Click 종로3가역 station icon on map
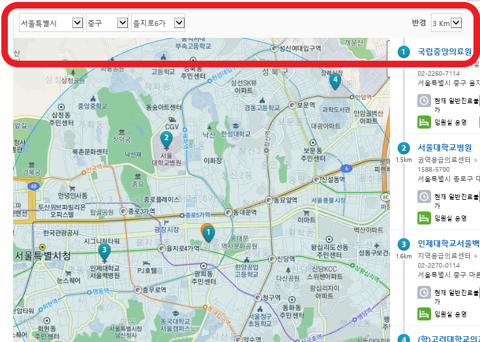The width and height of the screenshot is (480, 342). (x=123, y=211)
